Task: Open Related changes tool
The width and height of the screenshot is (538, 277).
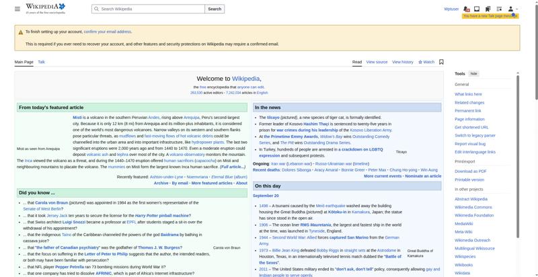Action: tap(469, 102)
